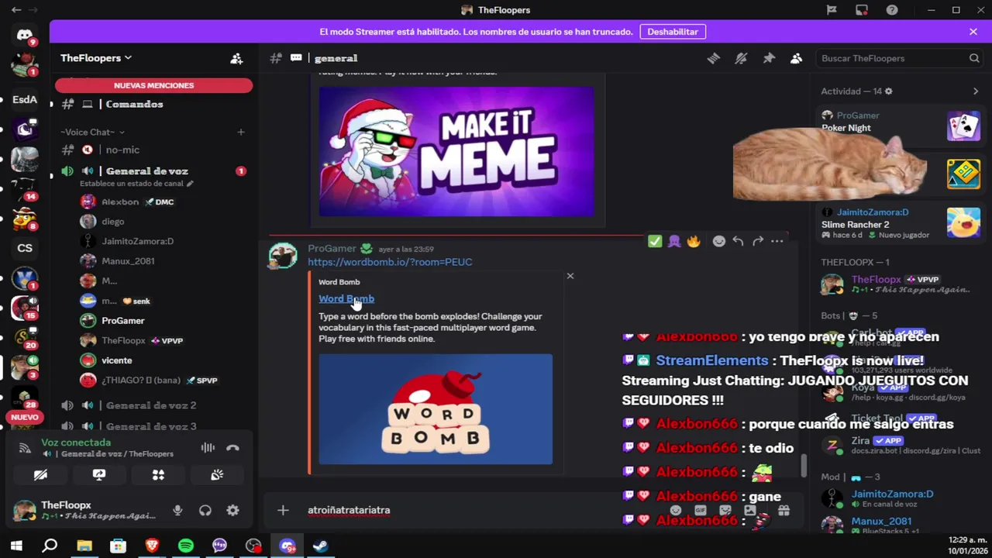Viewport: 992px width, 558px height.
Task: Open TheFloopx entry in member list
Action: 897,284
